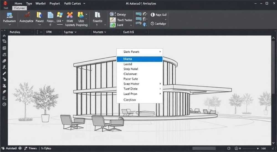Open the monitor icon at ribbon start

9,15
